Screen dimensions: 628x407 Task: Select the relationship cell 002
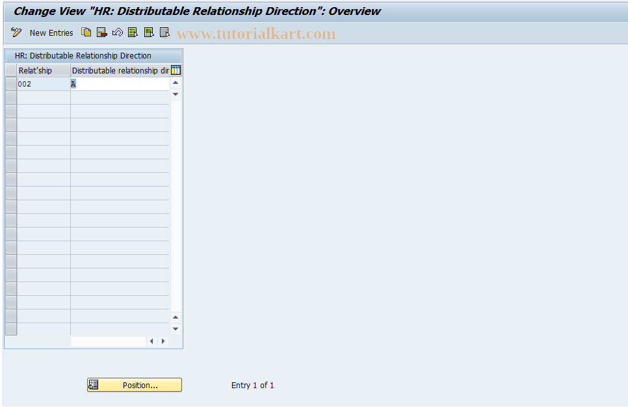[x=44, y=84]
